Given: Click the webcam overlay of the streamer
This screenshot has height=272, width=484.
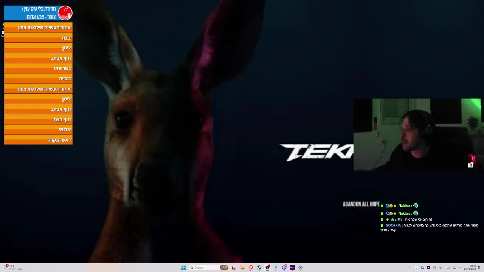Looking at the screenshot, I should pos(417,135).
